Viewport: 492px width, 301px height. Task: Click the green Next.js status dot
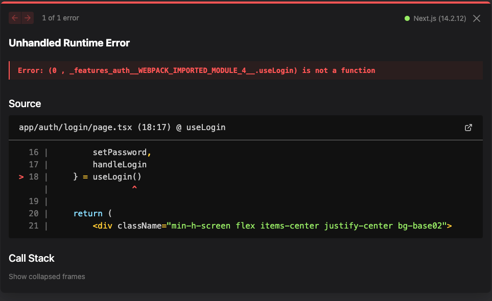click(x=407, y=18)
